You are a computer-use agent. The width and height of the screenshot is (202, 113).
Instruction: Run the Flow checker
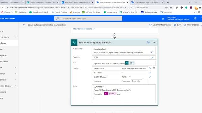tap(191, 25)
